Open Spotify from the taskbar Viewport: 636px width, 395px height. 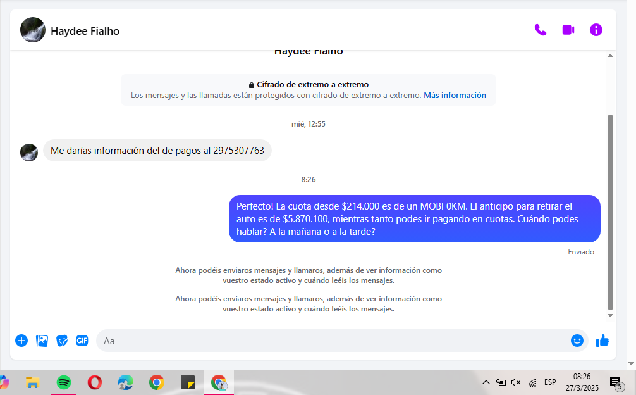point(64,382)
